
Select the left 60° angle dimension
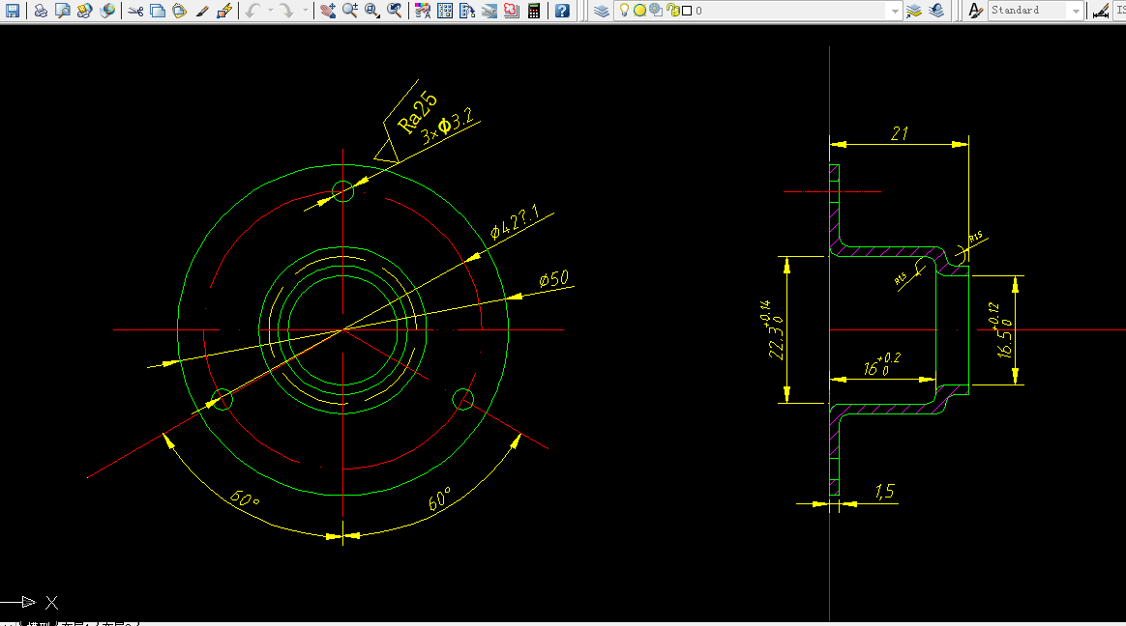click(244, 498)
